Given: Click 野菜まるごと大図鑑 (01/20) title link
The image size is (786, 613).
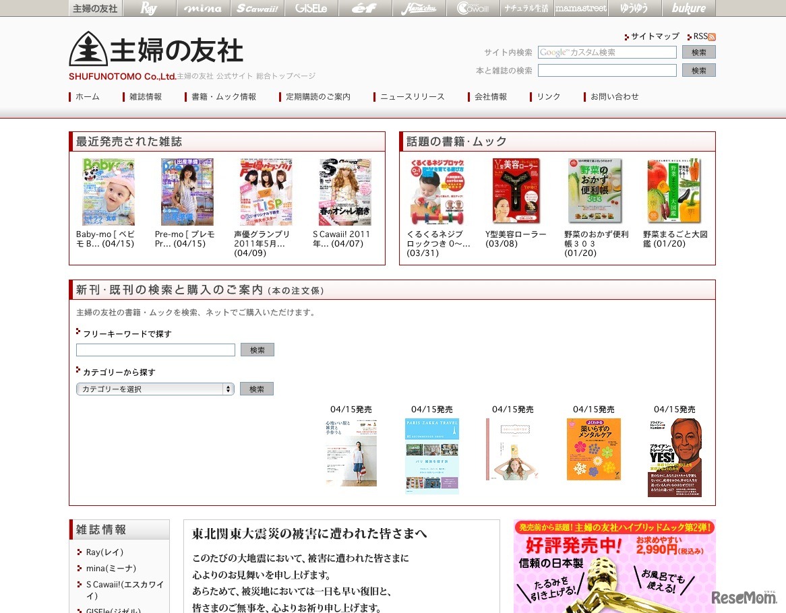Looking at the screenshot, I should coord(675,239).
